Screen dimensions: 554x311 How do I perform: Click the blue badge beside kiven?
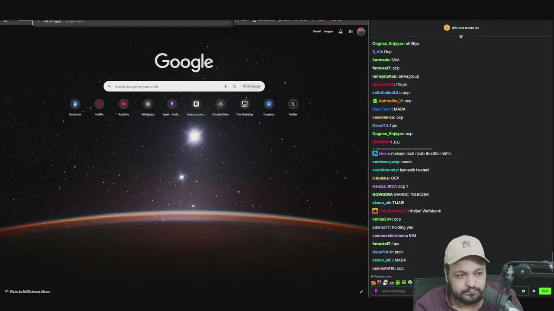tap(375, 153)
